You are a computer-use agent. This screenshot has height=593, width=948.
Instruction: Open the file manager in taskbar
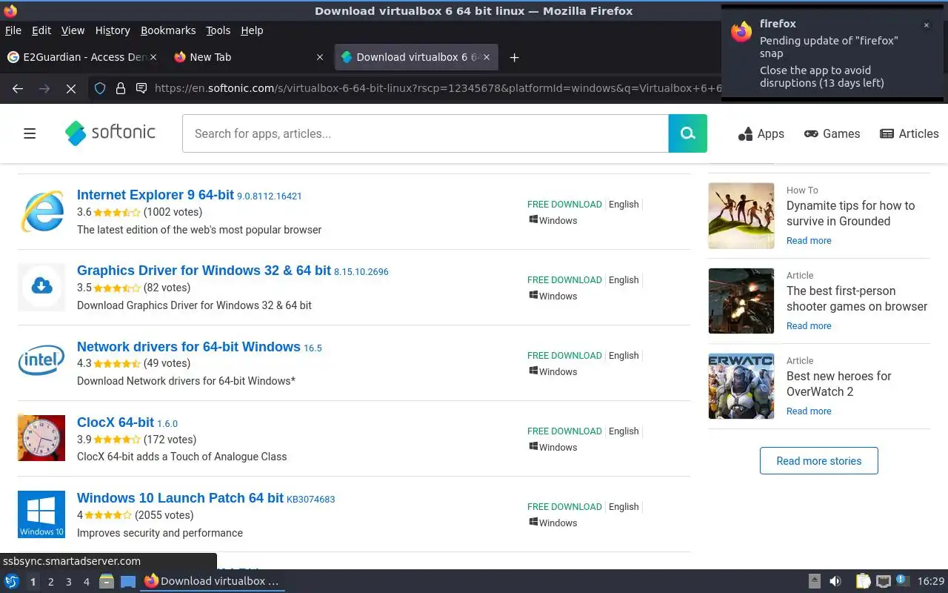[x=107, y=581]
